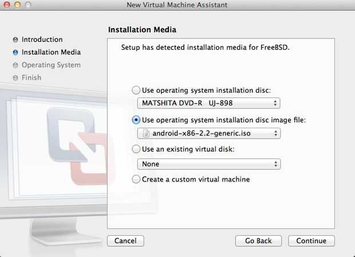Viewport: 355px width, 257px height.
Task: Click the Finish step bullet icon
Action: 15,78
